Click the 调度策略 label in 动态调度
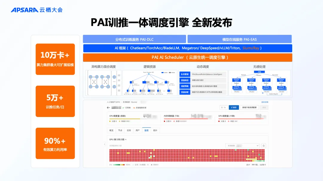 185,86
